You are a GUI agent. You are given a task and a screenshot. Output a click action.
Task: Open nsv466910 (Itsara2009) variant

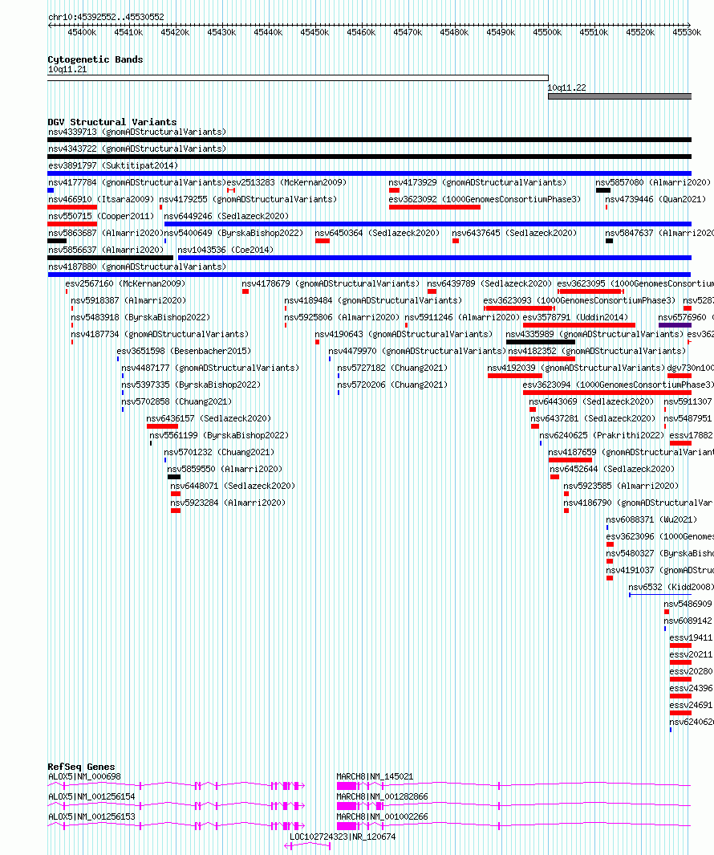click(101, 200)
